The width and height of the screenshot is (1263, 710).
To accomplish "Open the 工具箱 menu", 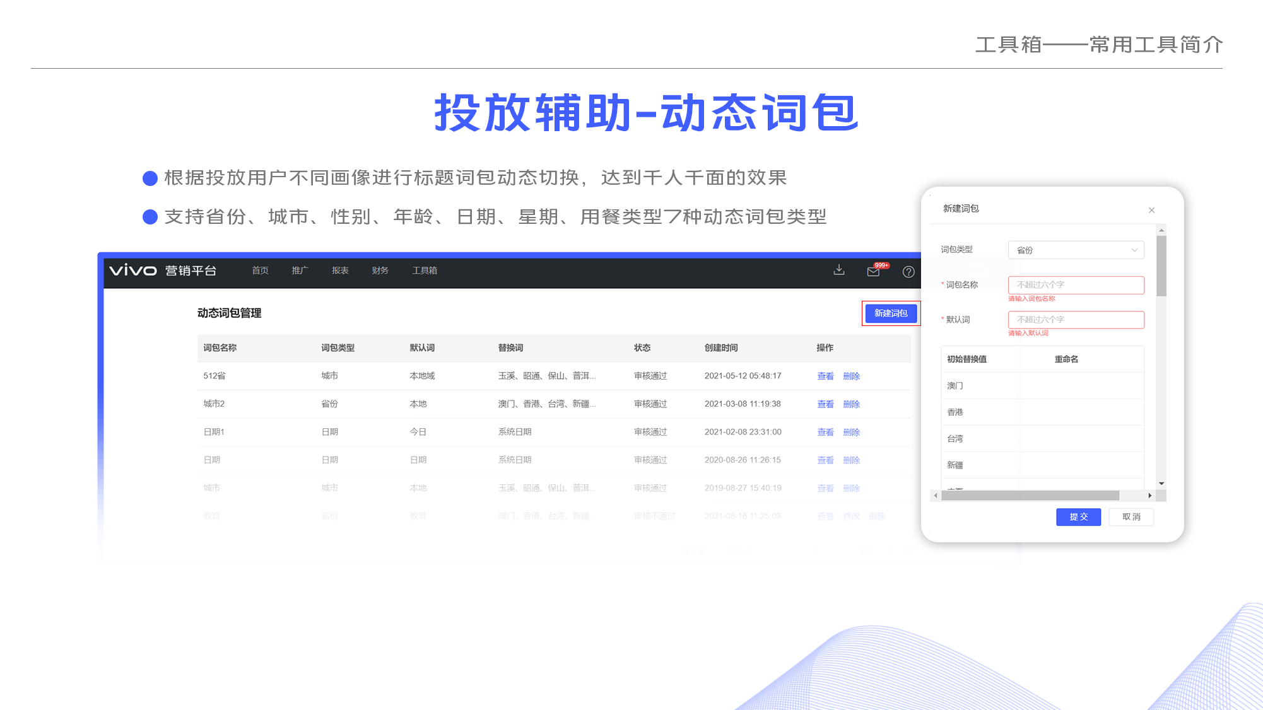I will pos(425,271).
